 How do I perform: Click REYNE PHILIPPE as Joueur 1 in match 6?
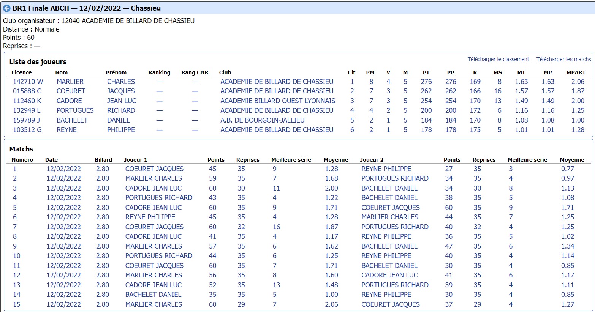150,217
